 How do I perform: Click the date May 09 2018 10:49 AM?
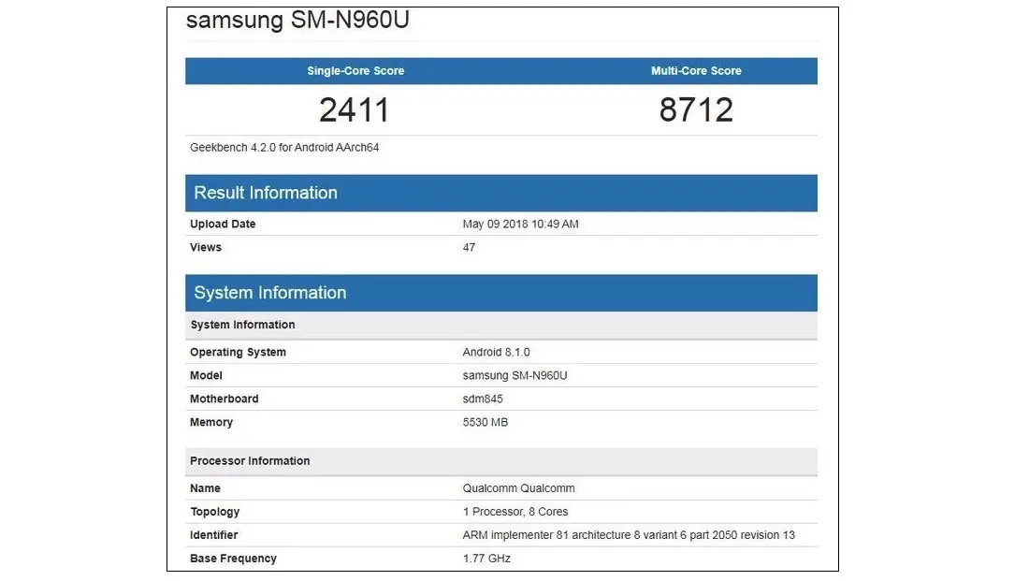coord(520,224)
